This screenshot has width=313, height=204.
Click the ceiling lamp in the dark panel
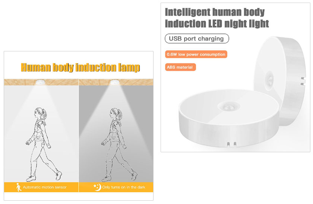coord(115,82)
